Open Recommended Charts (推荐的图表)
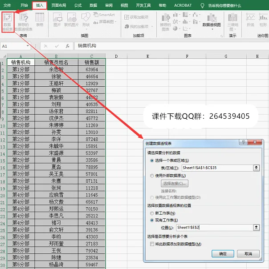 (x=166, y=22)
